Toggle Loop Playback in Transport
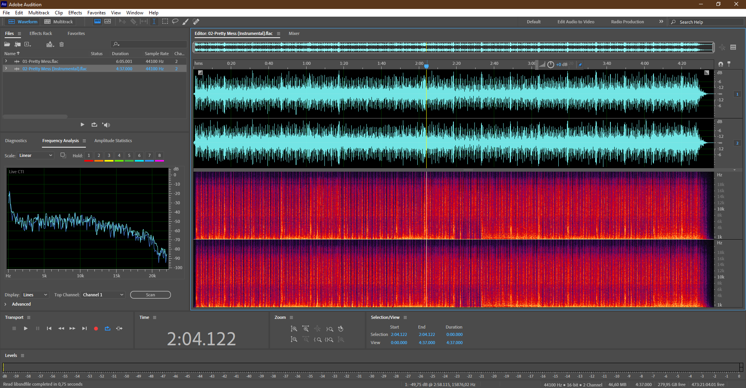The image size is (746, 388). [108, 329]
